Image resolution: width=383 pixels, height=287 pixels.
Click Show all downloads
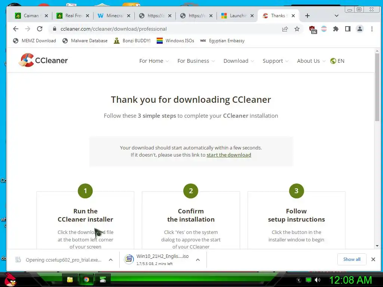tap(352, 259)
